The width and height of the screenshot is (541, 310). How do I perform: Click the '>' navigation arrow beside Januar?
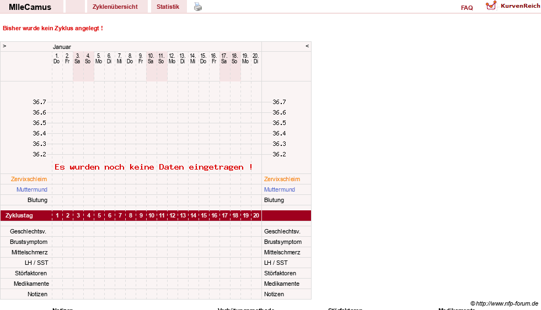tap(4, 46)
